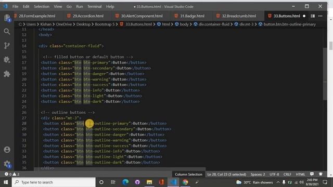
Task: Open the notifications bell in status bar
Action: click(321, 174)
